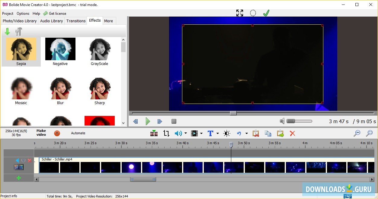Open the video effects dropdown arrow
This screenshot has width=378, height=199.
tap(201, 133)
